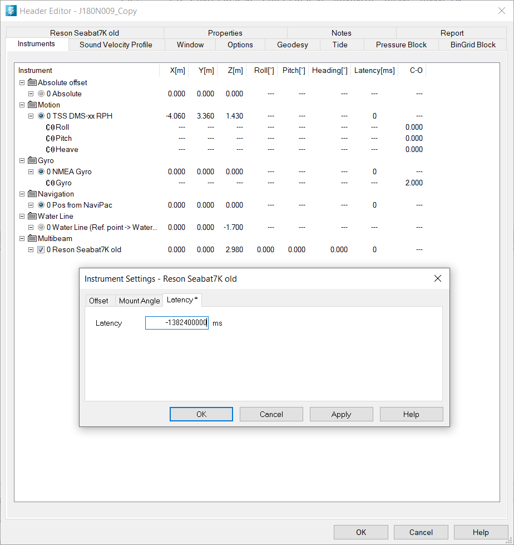Viewport: 514px width, 545px height.
Task: Click Apply in Instrument Settings dialog
Action: pos(342,414)
